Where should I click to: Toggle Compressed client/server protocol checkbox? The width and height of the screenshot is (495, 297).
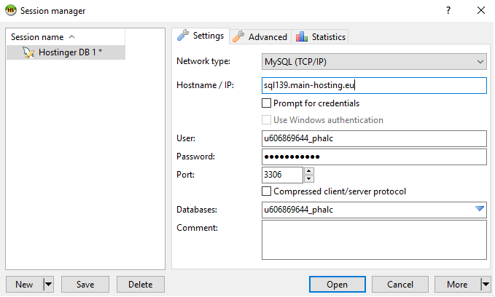(266, 191)
